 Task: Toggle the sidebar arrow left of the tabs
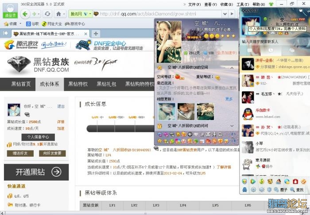coord(5,33)
